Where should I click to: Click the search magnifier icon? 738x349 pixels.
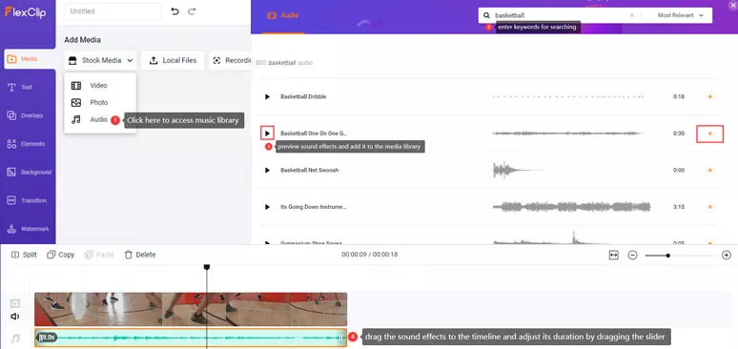[x=486, y=15]
